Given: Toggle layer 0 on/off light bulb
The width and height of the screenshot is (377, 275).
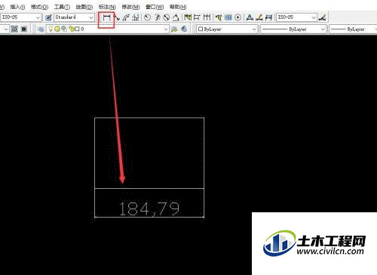Looking at the screenshot, I should click(51, 29).
